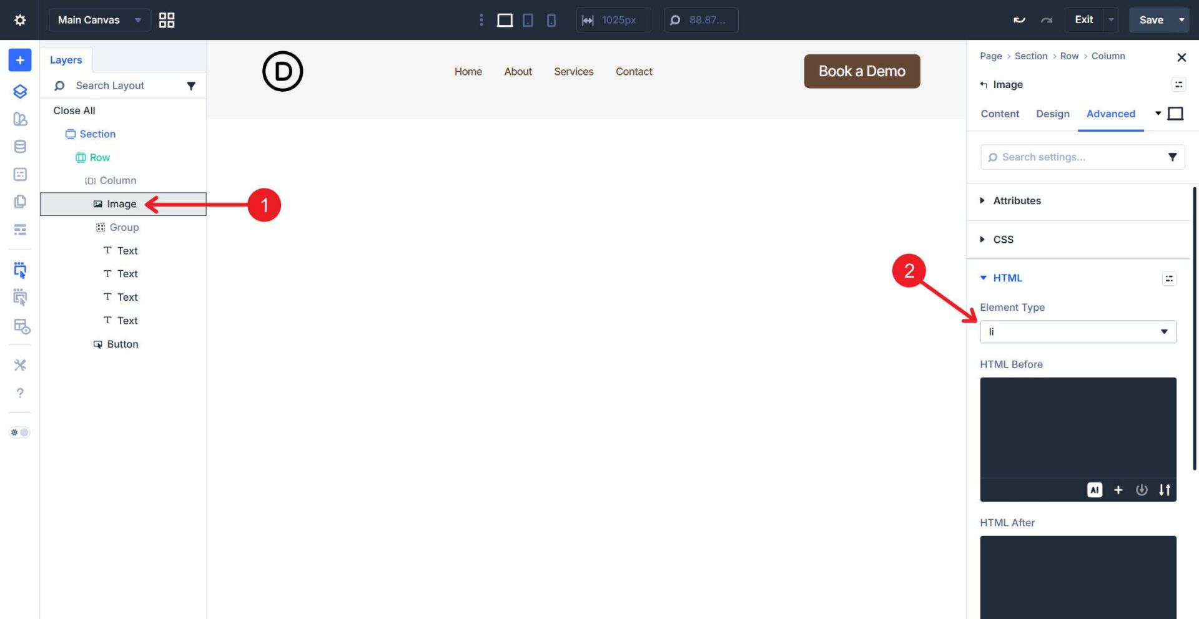The height and width of the screenshot is (619, 1199).
Task: Click the Save button in the top bar
Action: [x=1151, y=19]
